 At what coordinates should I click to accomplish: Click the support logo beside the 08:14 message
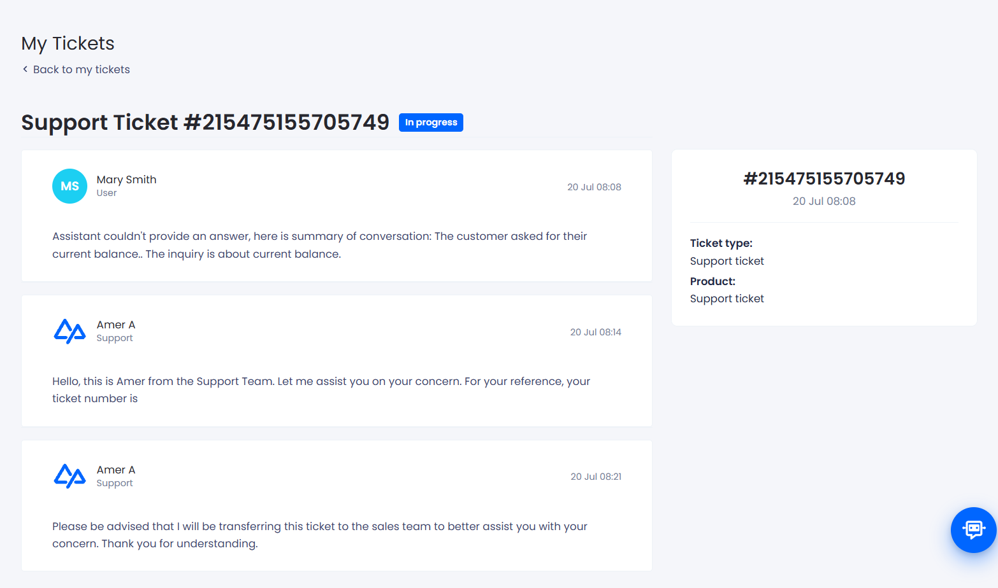point(69,331)
